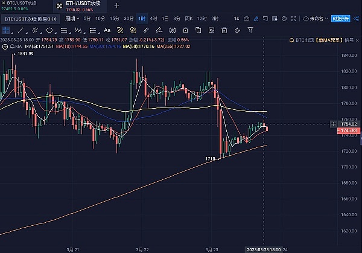This screenshot has width=362, height=253.
Task: Click the share icon
Action: 356,19
